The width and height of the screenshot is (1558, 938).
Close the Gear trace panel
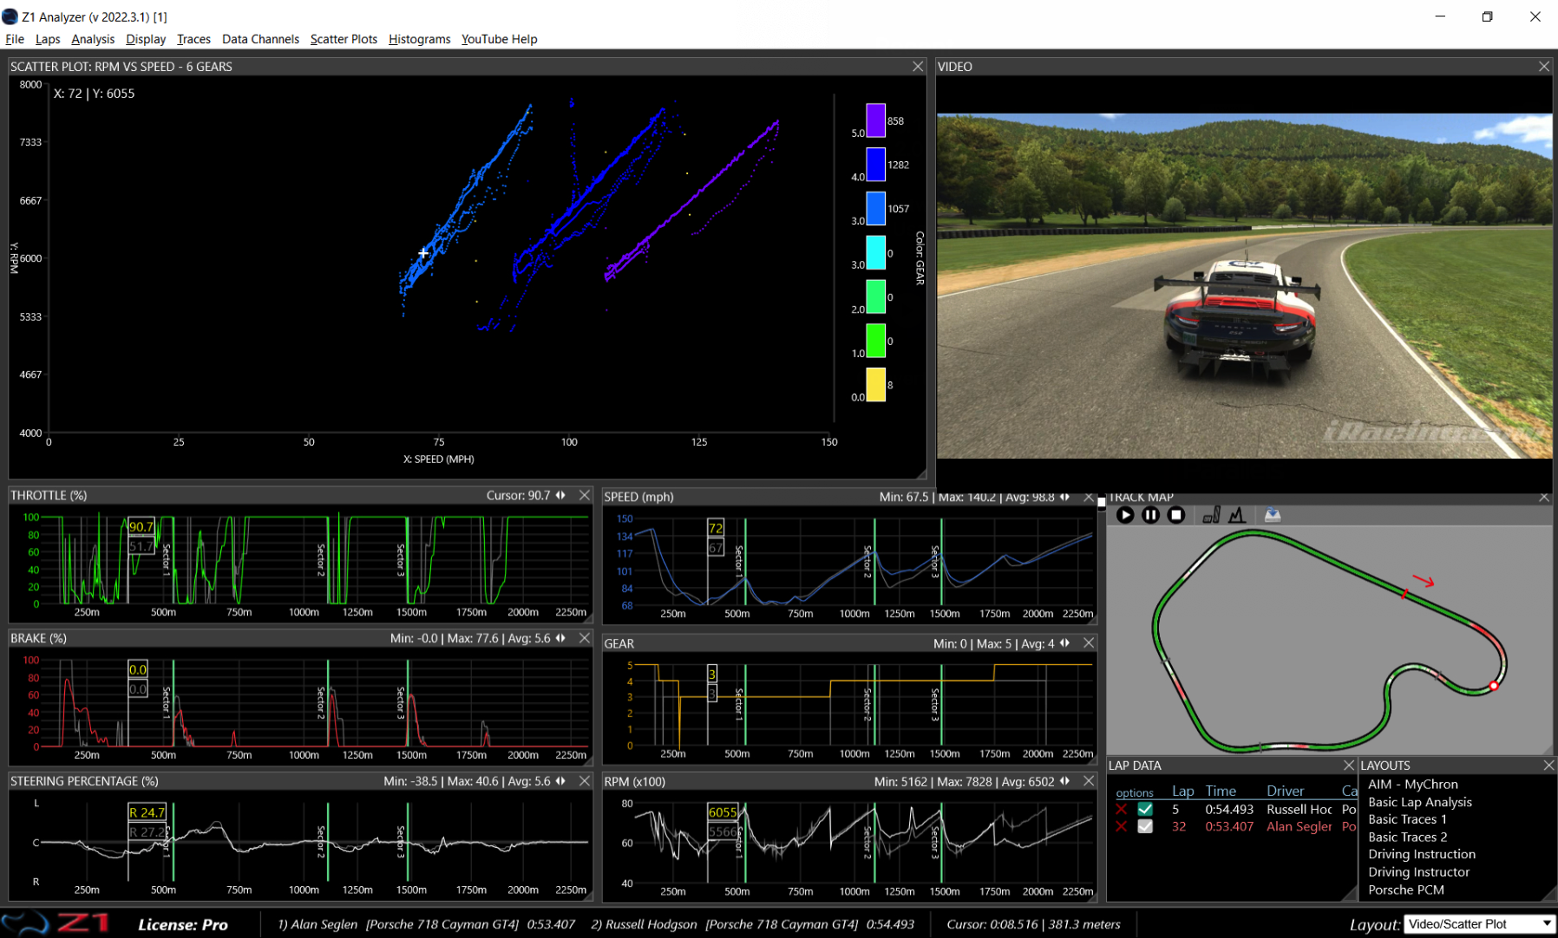tap(1089, 642)
